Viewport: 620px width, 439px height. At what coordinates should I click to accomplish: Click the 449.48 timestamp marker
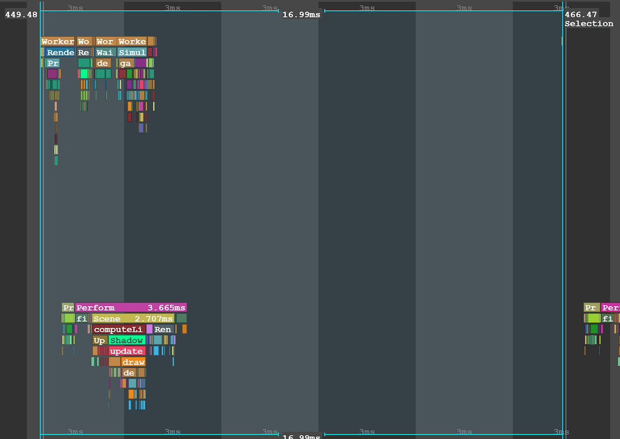click(x=20, y=15)
